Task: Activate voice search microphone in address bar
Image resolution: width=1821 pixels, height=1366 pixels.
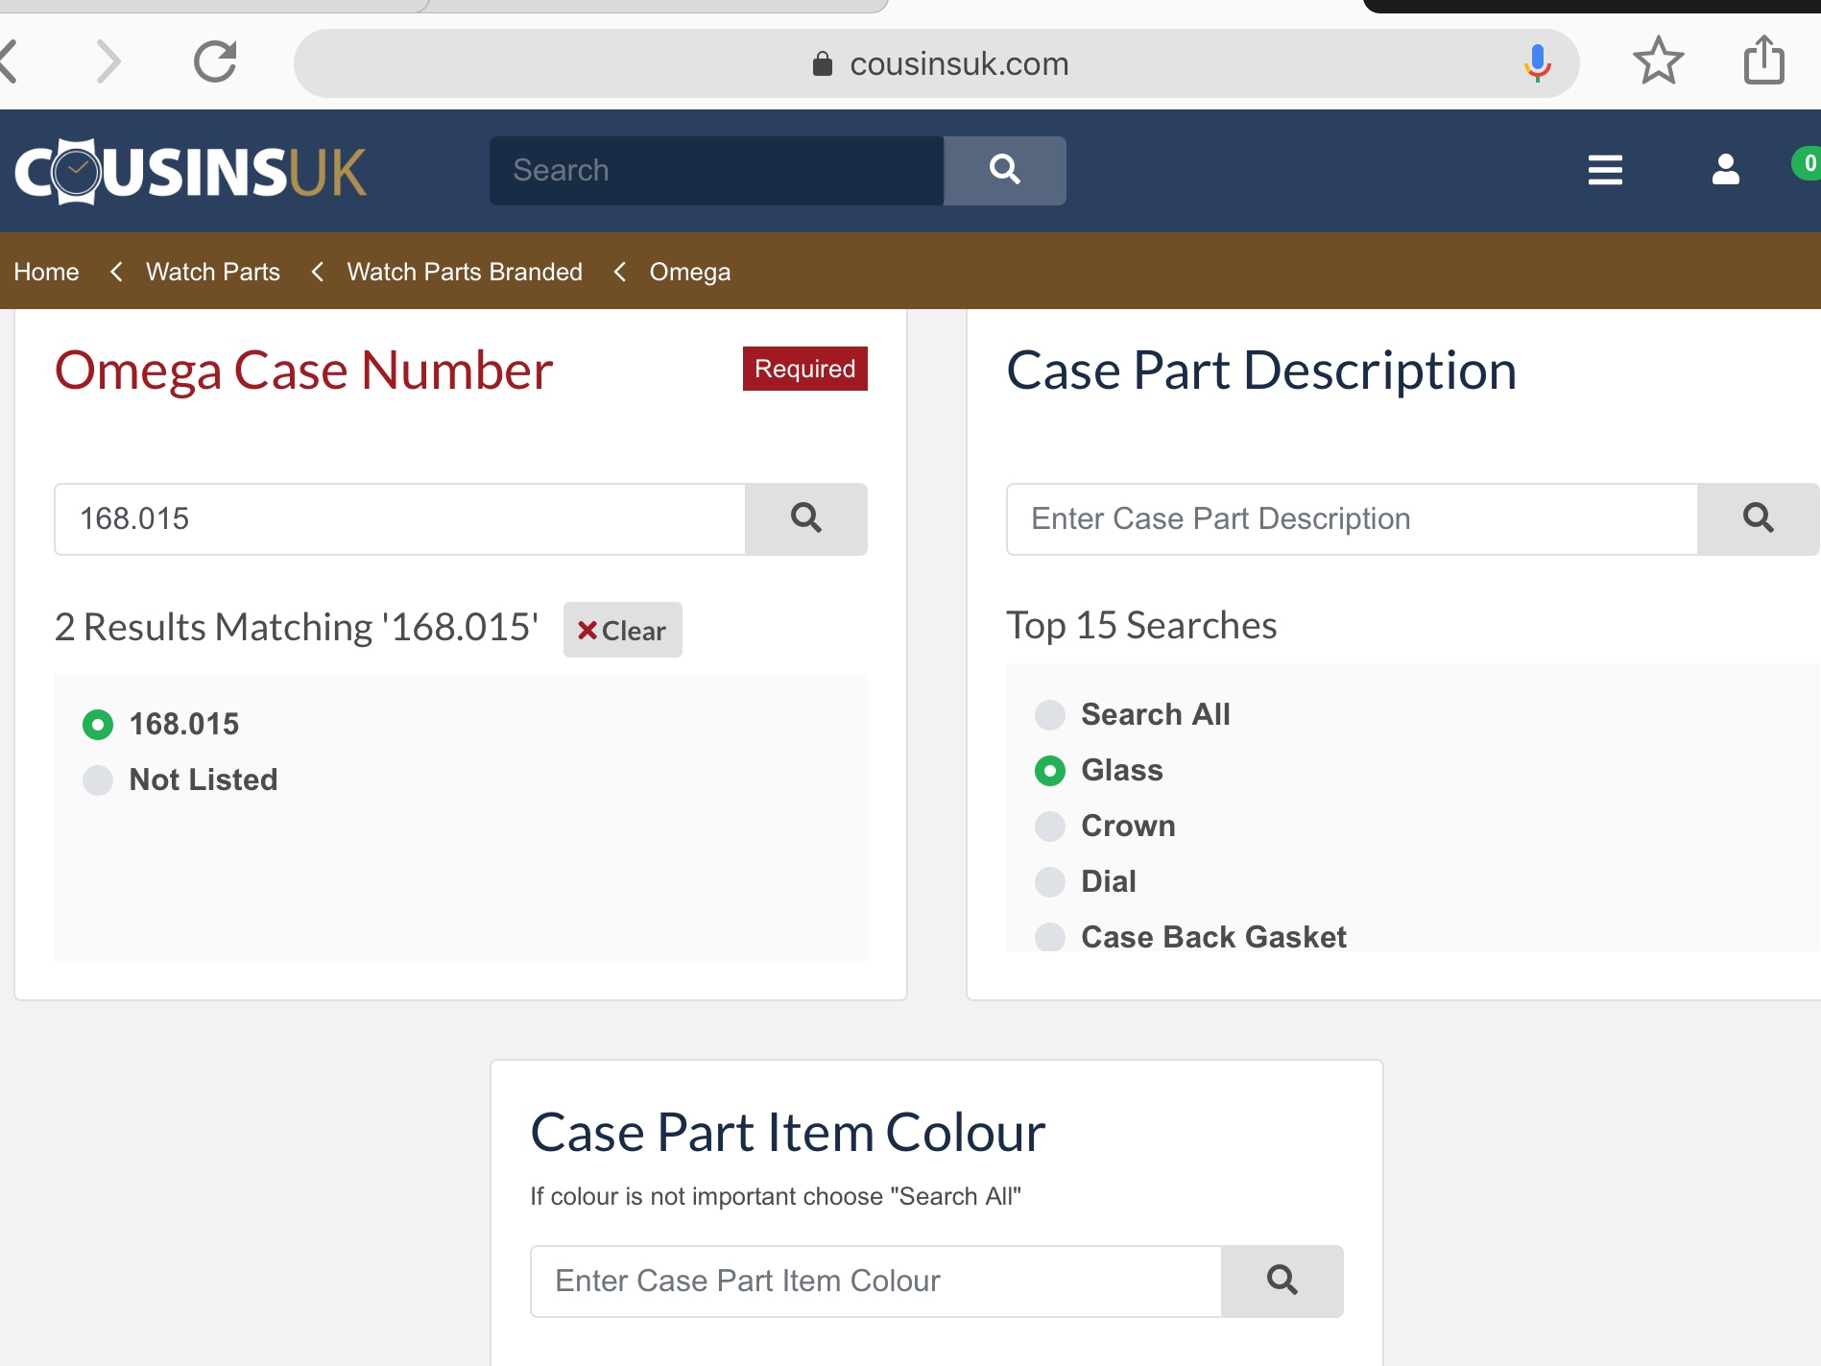Action: point(1537,62)
